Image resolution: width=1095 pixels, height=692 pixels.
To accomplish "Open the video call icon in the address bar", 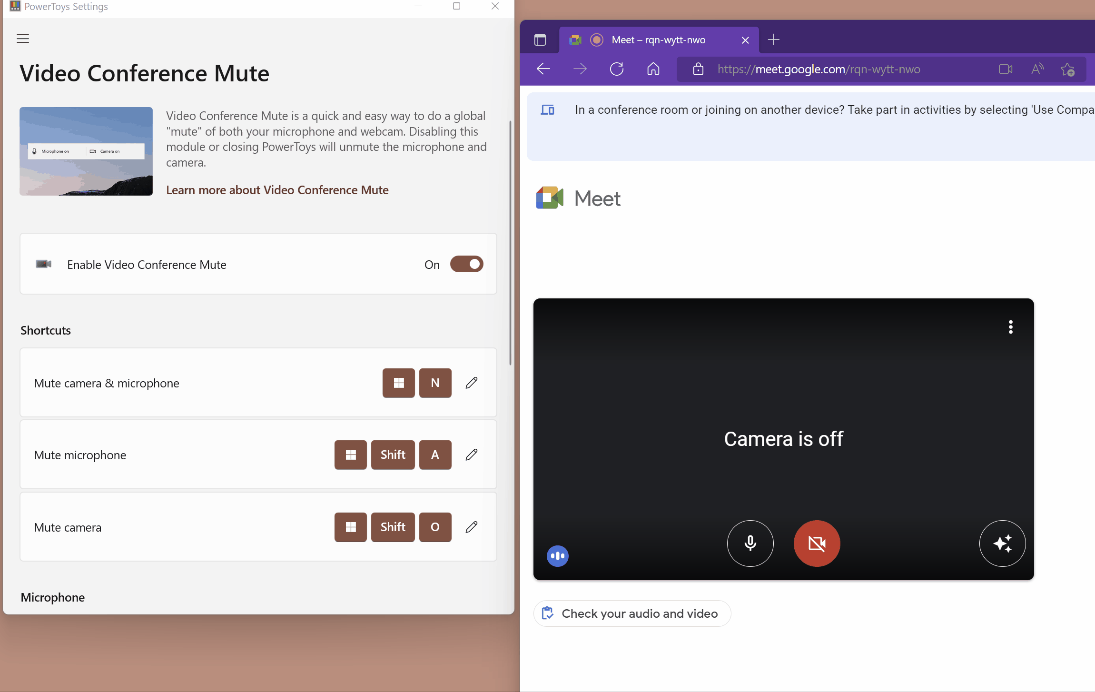I will tap(1005, 69).
